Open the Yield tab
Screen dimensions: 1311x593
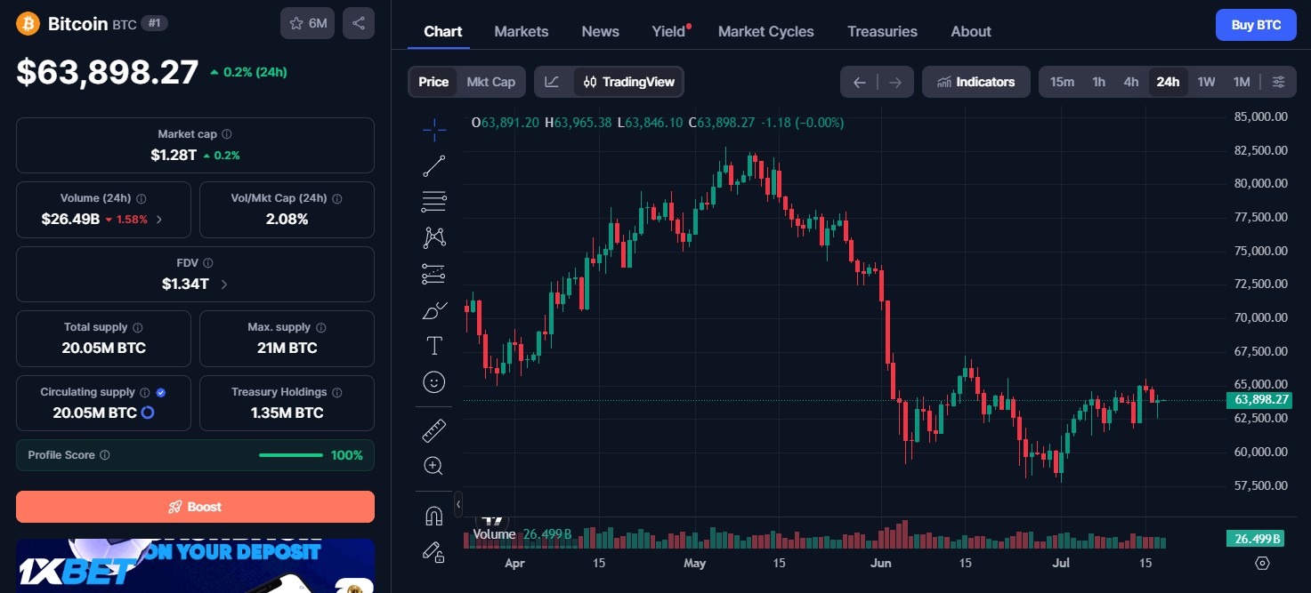point(668,31)
